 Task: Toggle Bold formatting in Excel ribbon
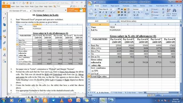100,12
